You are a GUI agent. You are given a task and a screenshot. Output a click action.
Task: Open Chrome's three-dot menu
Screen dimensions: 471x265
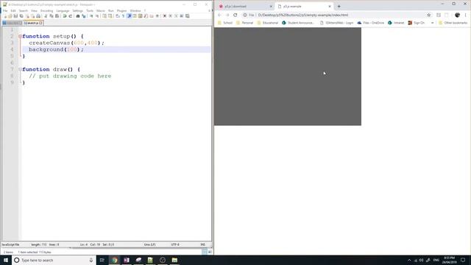coord(466,15)
